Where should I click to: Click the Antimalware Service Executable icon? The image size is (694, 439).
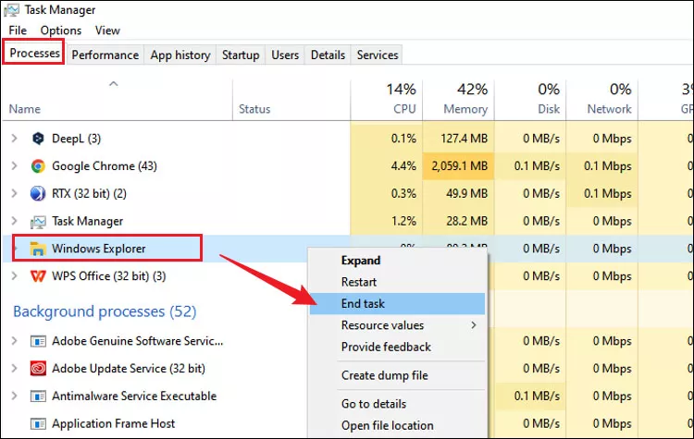(x=38, y=396)
